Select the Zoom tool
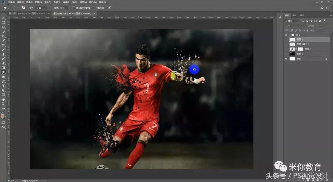Screen dimensions: 333x182 (x=3, y=104)
